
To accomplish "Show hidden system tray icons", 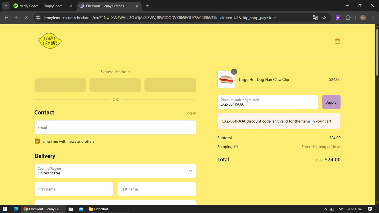I will click(x=325, y=209).
